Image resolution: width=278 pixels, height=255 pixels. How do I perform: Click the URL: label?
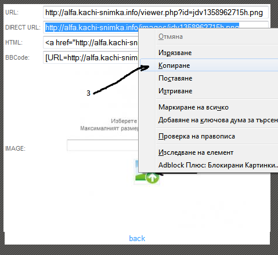(x=12, y=12)
